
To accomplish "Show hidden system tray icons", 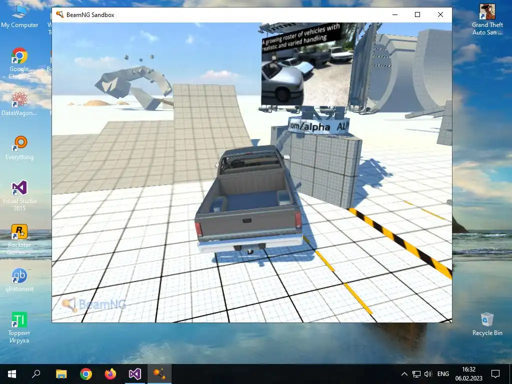I will coord(404,374).
